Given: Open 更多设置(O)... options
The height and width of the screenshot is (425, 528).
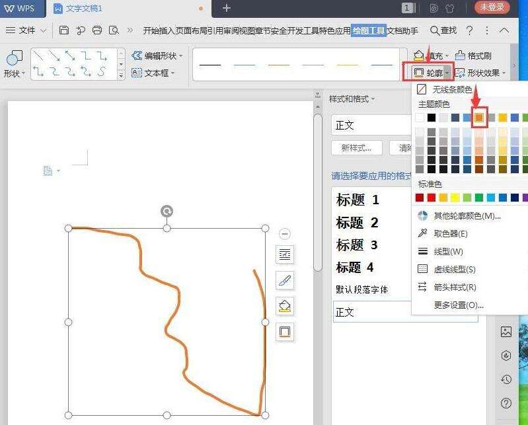Looking at the screenshot, I should [459, 305].
